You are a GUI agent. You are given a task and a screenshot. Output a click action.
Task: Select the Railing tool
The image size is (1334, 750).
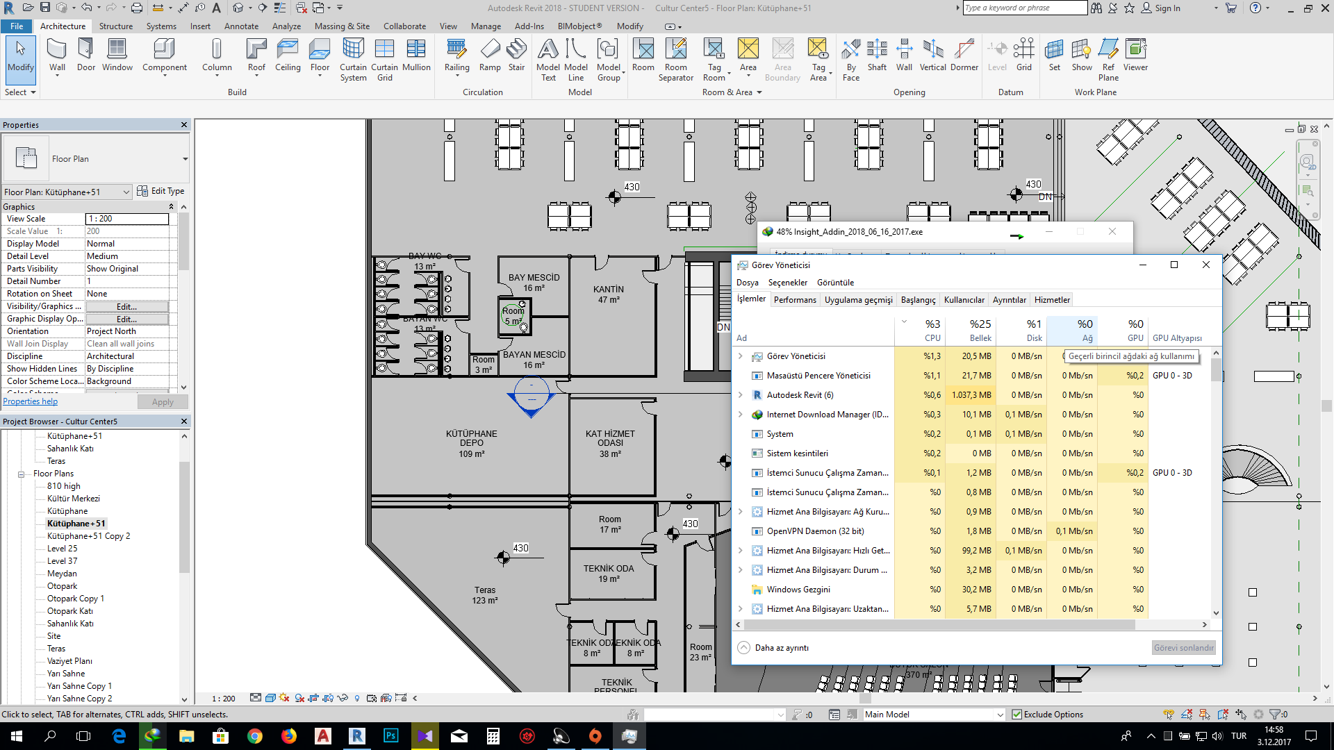click(457, 56)
